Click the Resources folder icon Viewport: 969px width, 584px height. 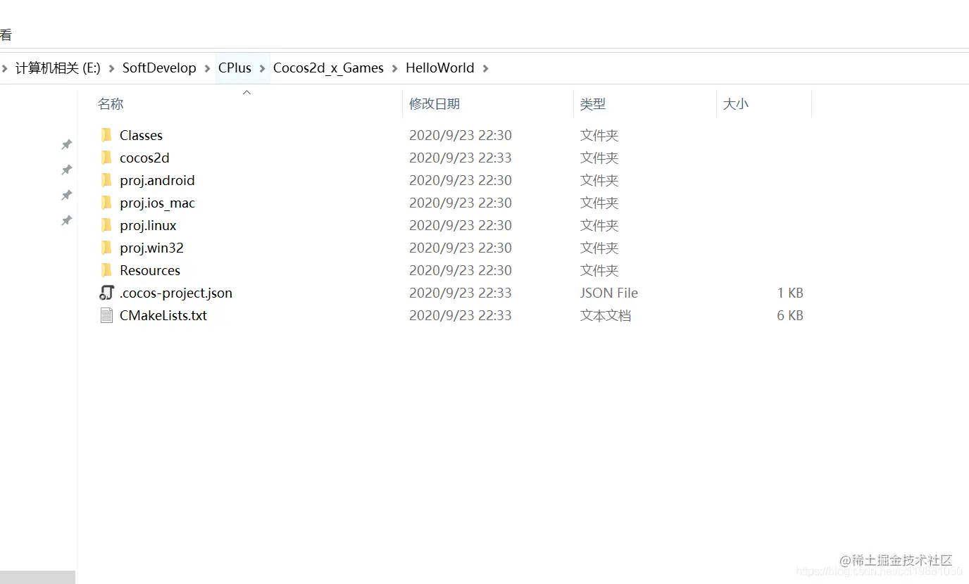click(x=106, y=270)
